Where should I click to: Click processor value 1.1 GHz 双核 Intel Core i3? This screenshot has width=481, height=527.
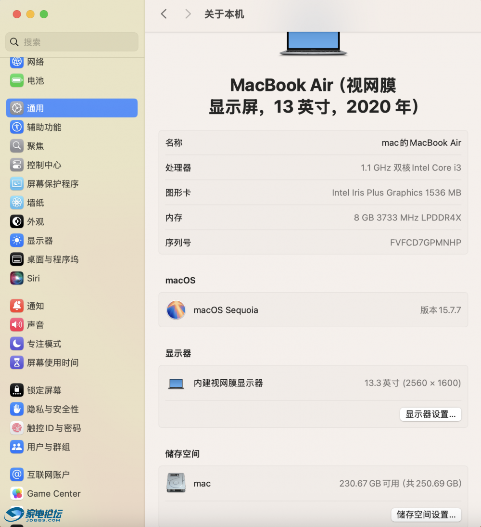click(411, 167)
